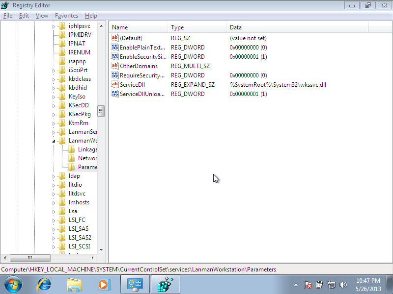Switch to Control Panel taskbar button
The height and width of the screenshot is (294, 393).
pos(135,285)
